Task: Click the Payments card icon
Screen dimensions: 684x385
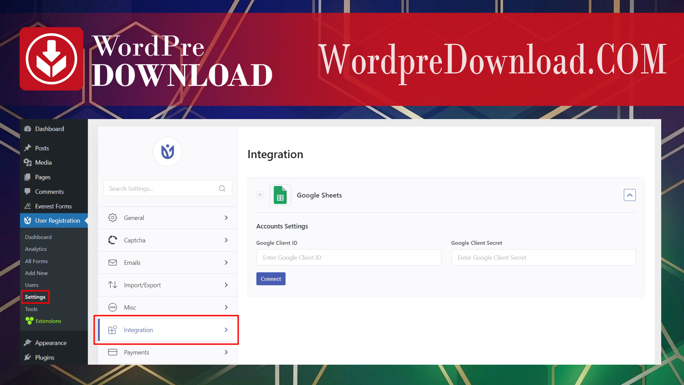Action: [113, 352]
